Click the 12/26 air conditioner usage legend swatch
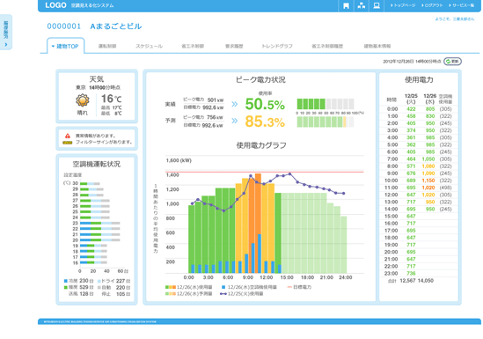Viewport: 483px width, 339px height. (223, 287)
